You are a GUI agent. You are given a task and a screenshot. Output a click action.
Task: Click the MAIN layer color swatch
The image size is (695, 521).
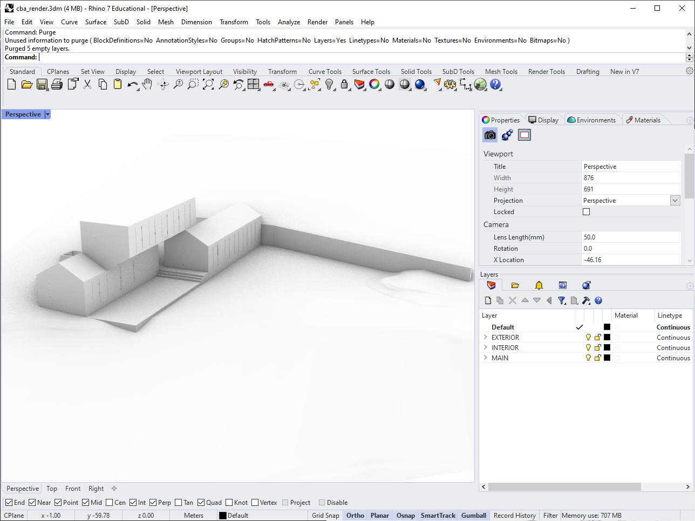click(x=607, y=358)
